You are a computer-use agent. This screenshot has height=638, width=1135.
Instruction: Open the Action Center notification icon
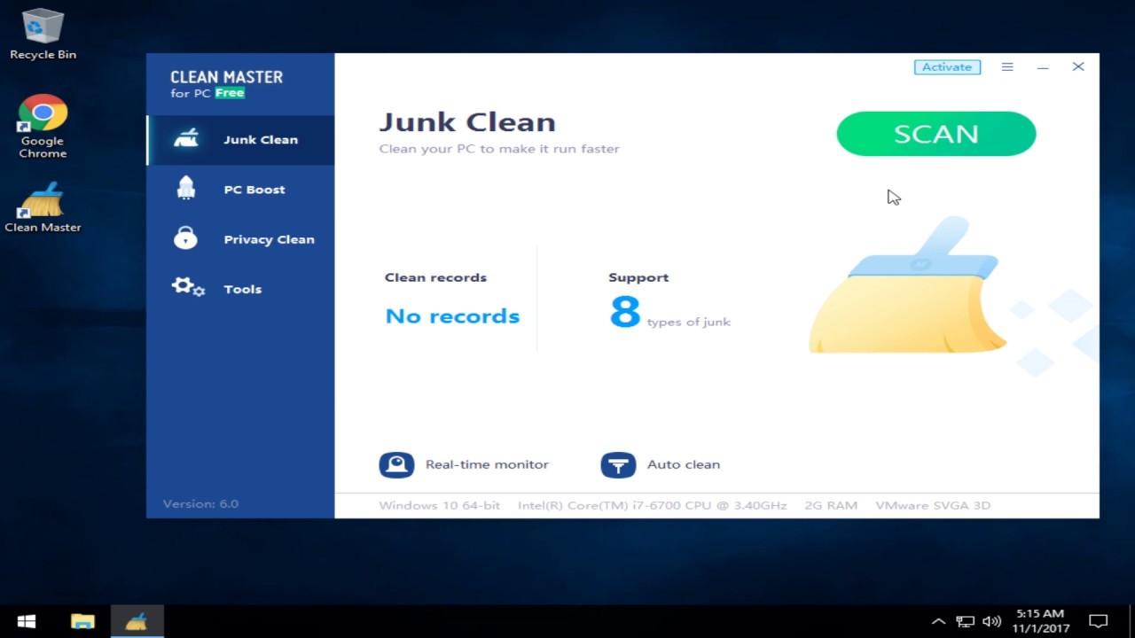coord(1099,621)
